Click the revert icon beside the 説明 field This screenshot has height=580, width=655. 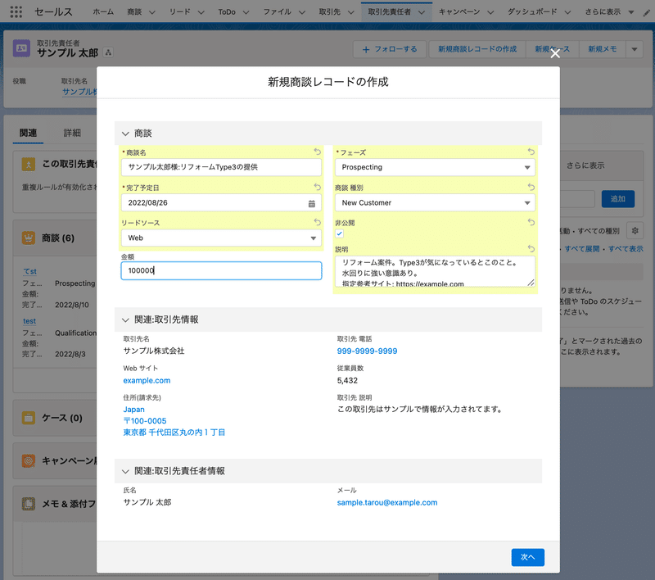click(x=531, y=247)
